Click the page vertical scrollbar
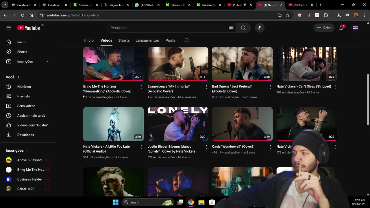 pos(368,100)
